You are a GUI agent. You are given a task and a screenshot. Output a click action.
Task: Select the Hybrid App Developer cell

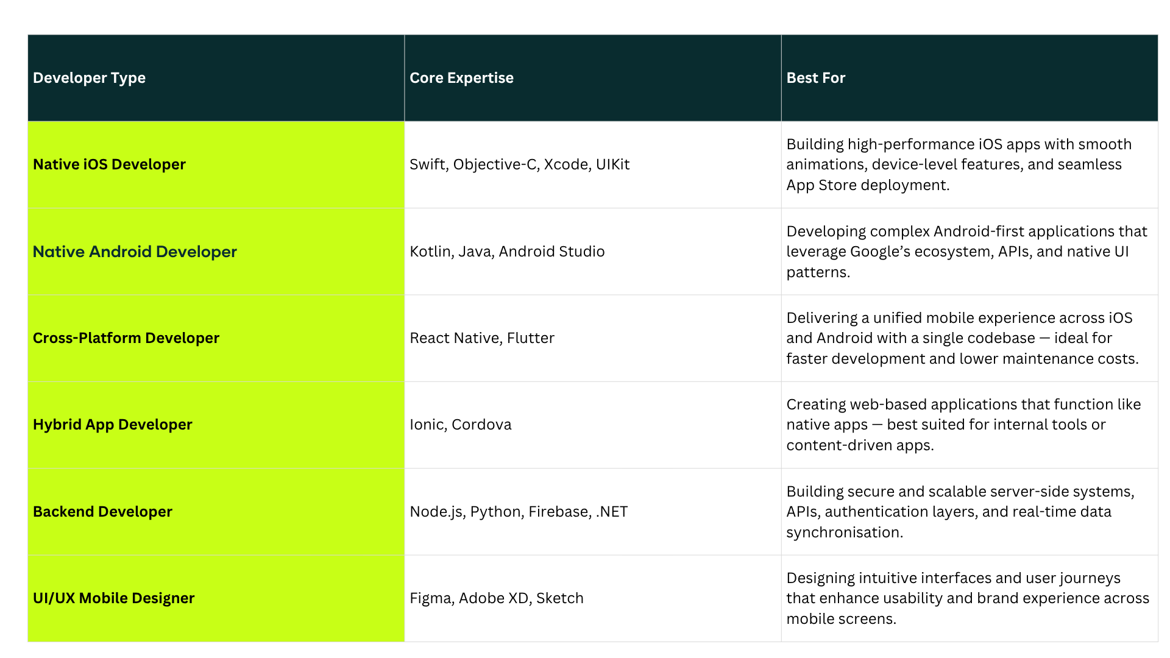click(x=113, y=425)
